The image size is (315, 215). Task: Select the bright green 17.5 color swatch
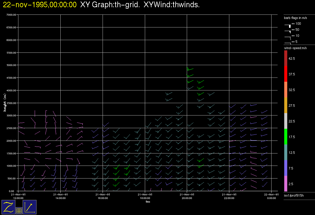(x=286, y=137)
